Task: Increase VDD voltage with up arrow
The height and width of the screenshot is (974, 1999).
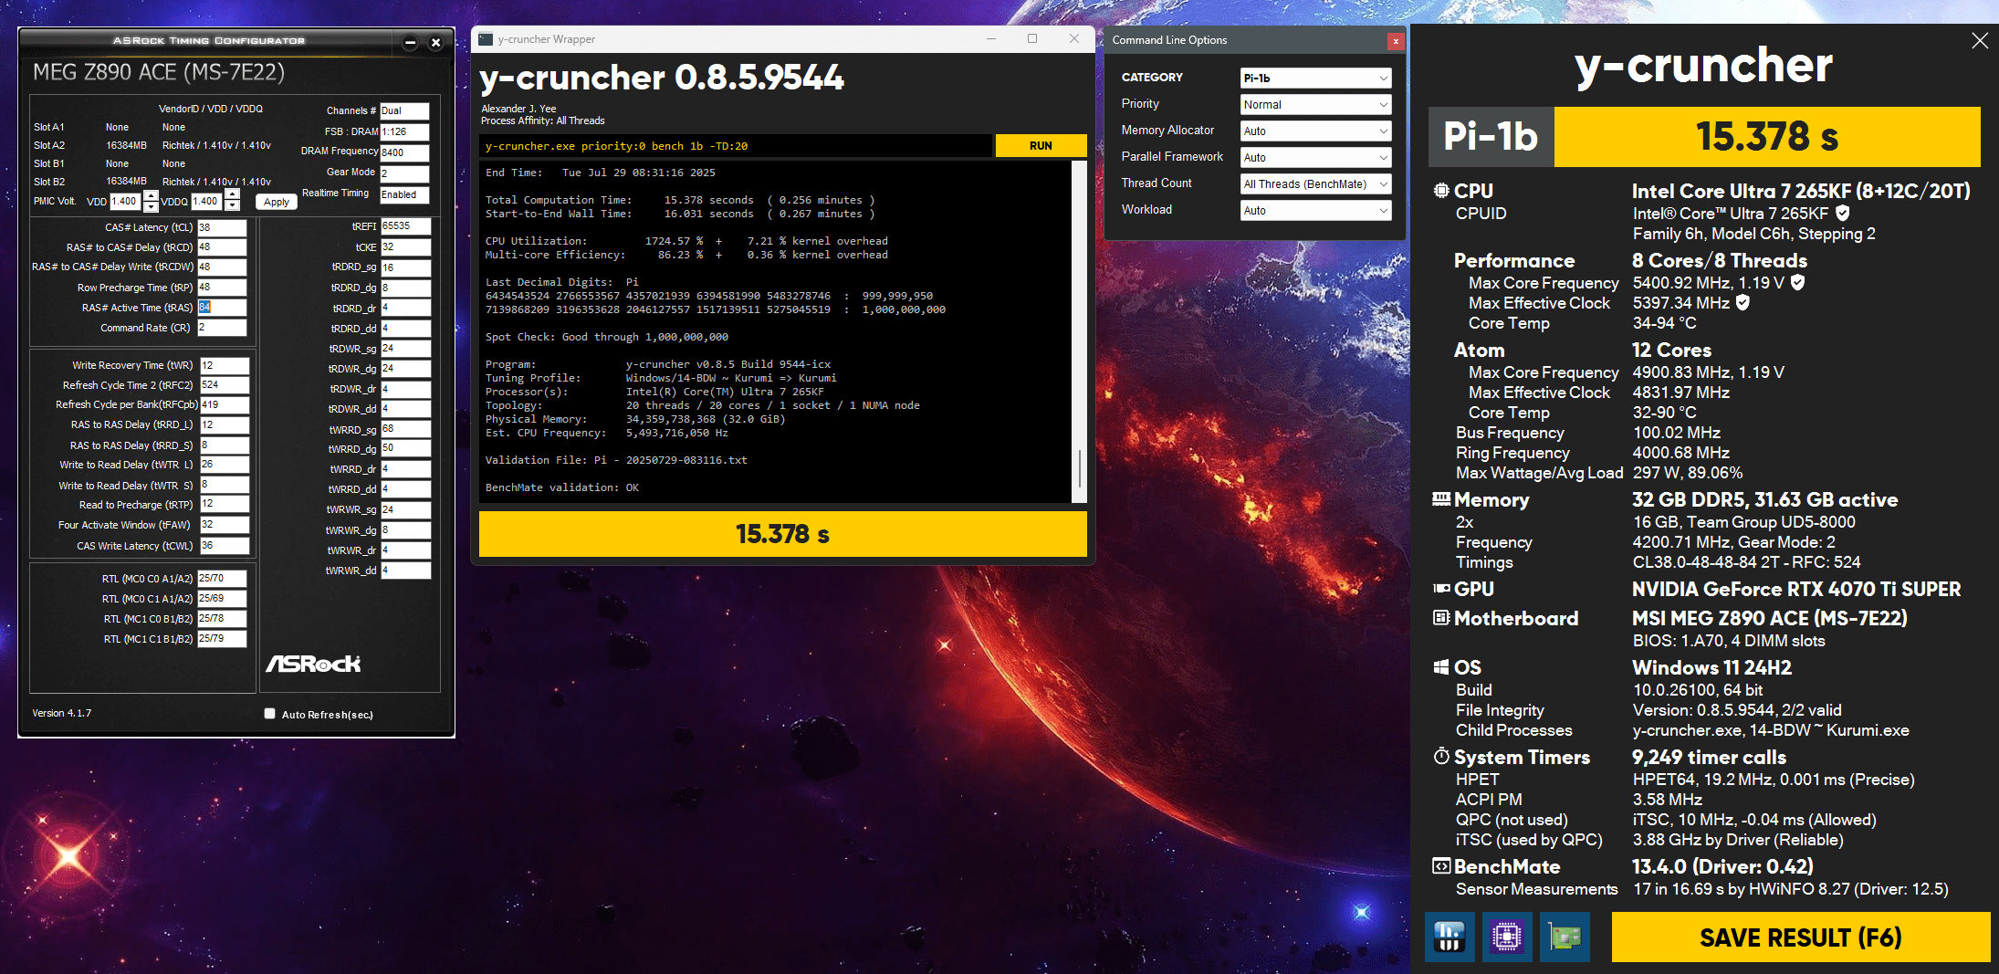Action: [x=151, y=195]
